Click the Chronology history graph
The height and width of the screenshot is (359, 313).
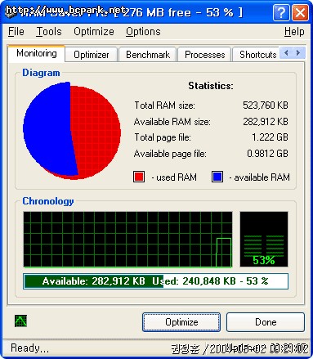(x=127, y=240)
